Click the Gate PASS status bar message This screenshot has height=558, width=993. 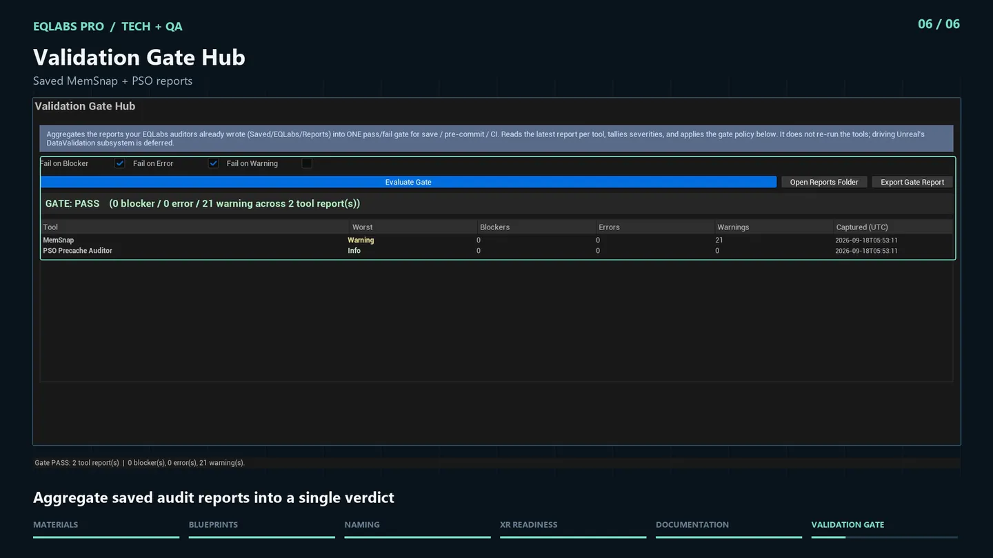pyautogui.click(x=140, y=463)
